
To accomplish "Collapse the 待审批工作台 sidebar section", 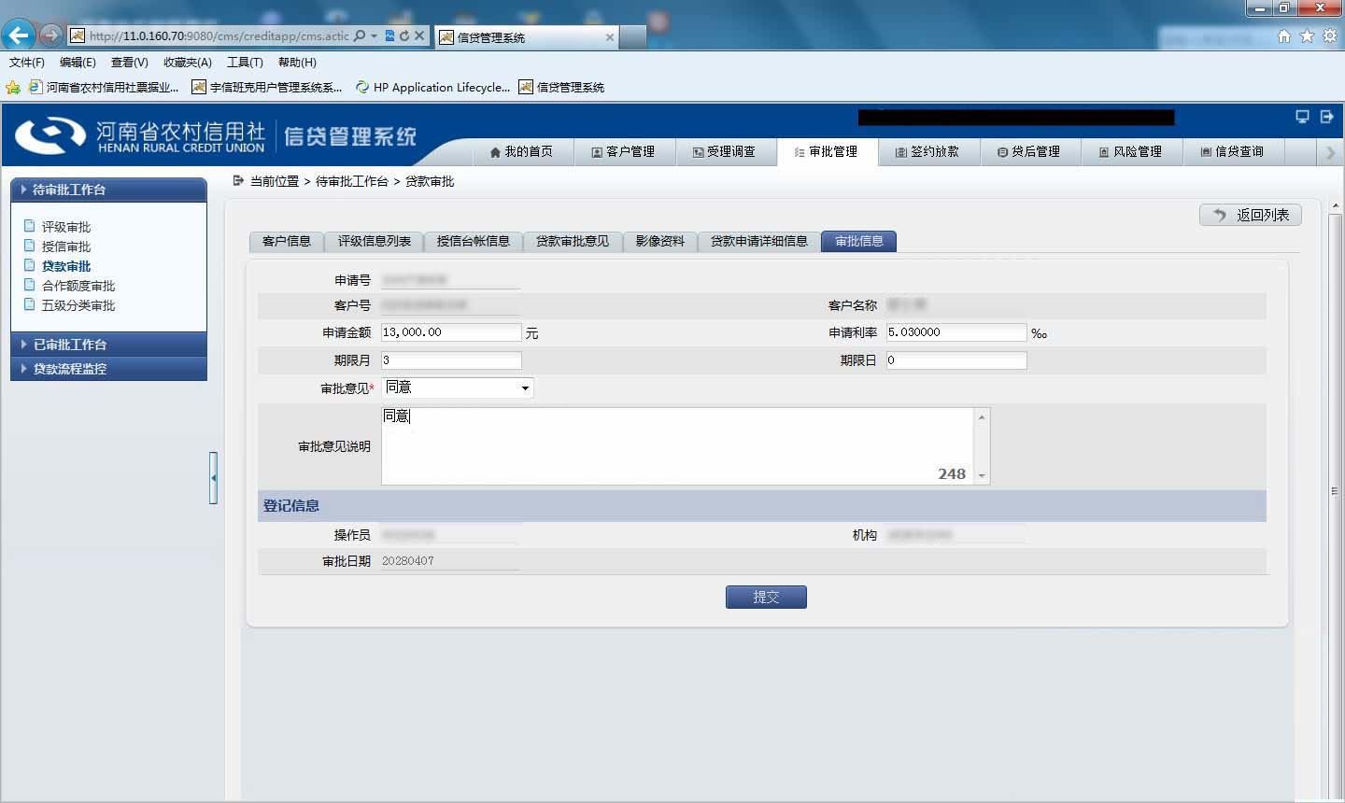I will pos(108,190).
